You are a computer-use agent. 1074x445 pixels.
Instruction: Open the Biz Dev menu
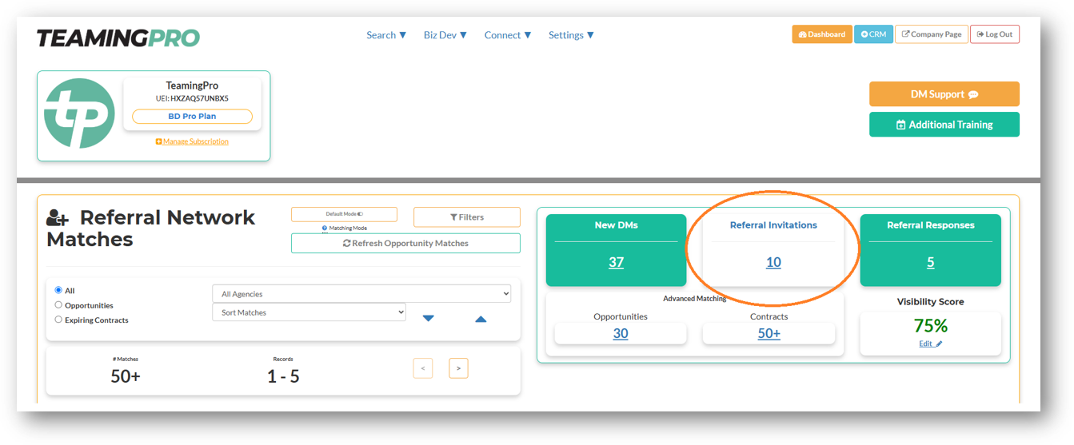(445, 35)
